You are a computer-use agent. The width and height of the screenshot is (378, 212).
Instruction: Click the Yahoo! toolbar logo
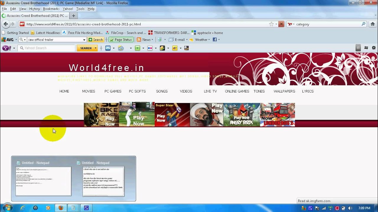click(7, 48)
